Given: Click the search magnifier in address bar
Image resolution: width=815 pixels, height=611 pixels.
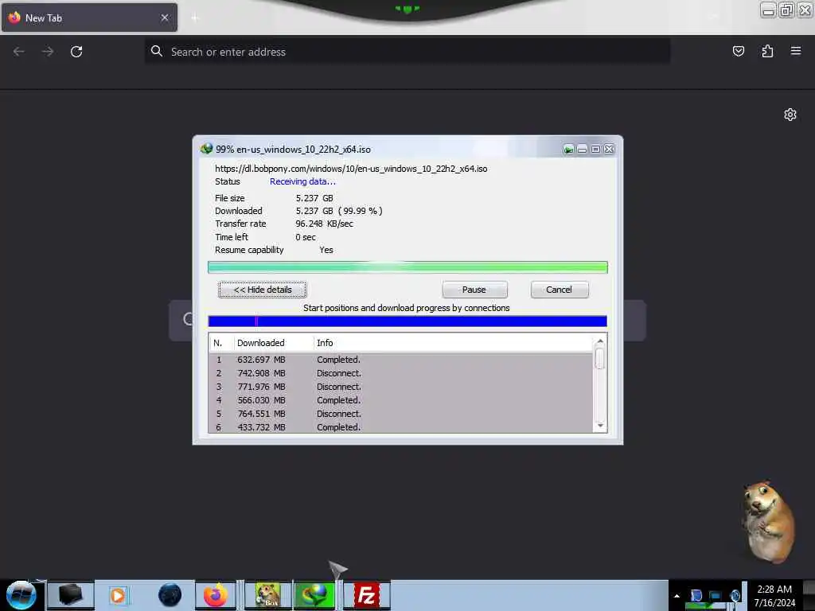Looking at the screenshot, I should point(157,51).
